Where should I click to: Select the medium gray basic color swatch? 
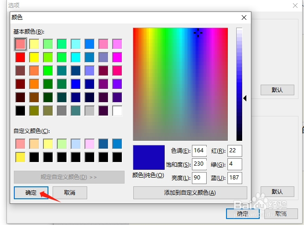point(62,111)
